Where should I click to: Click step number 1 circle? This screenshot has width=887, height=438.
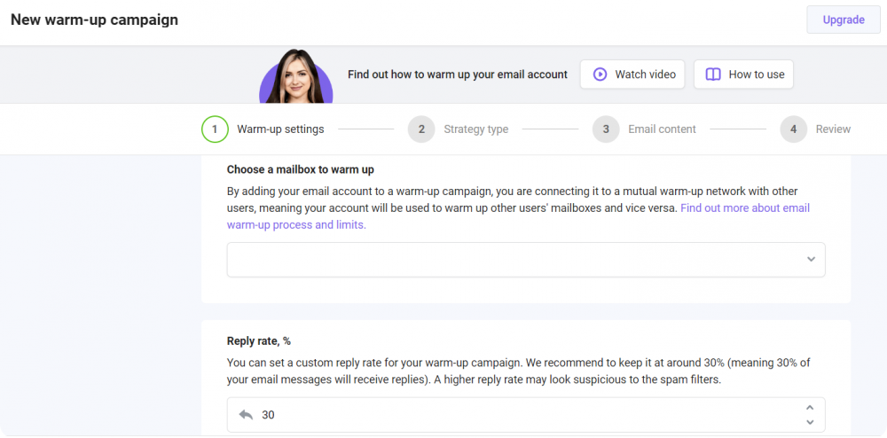pos(215,129)
